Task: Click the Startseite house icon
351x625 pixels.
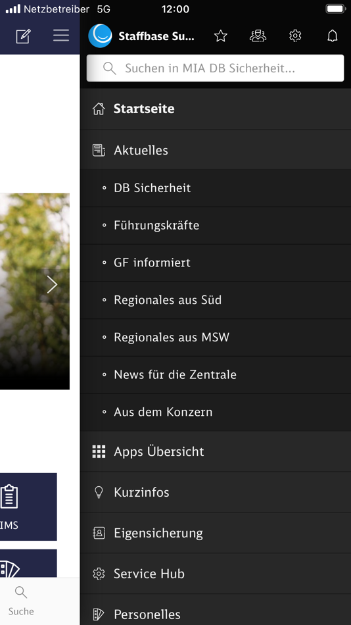Action: 99,109
